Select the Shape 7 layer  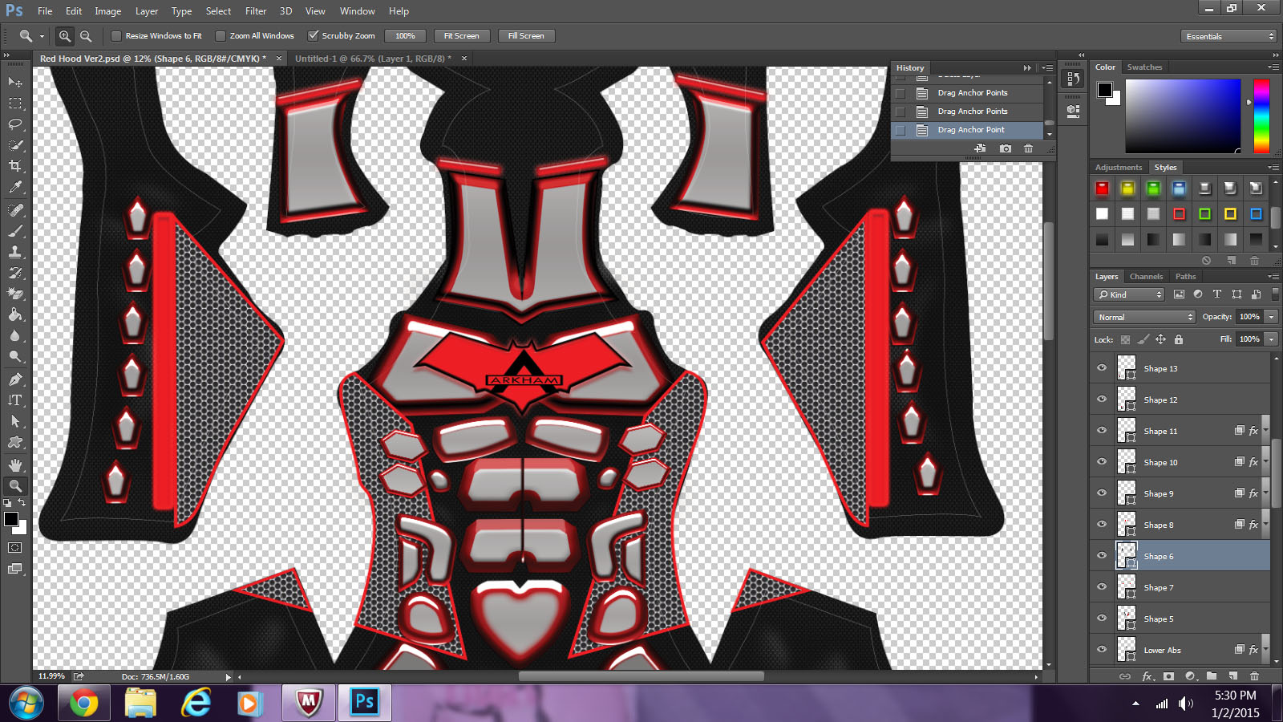click(1180, 588)
